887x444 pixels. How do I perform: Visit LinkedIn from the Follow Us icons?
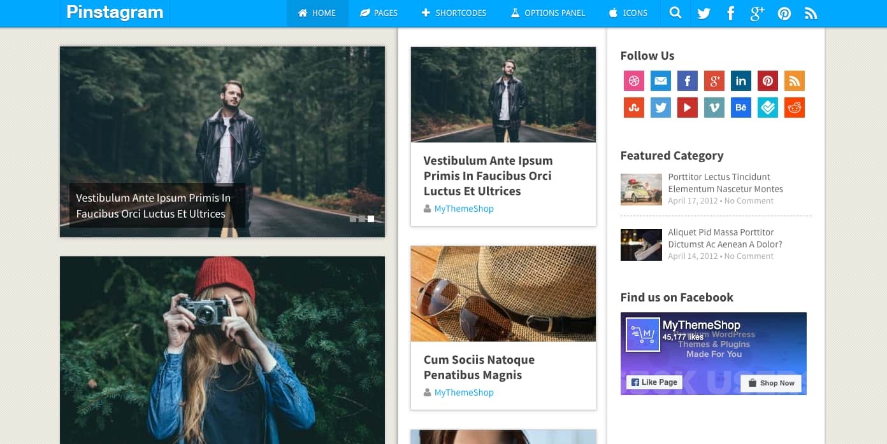[741, 81]
